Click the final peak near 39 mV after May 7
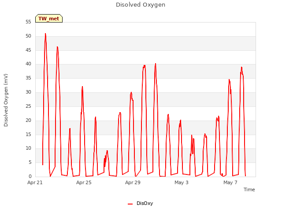The image size is (282, 212). click(x=241, y=68)
